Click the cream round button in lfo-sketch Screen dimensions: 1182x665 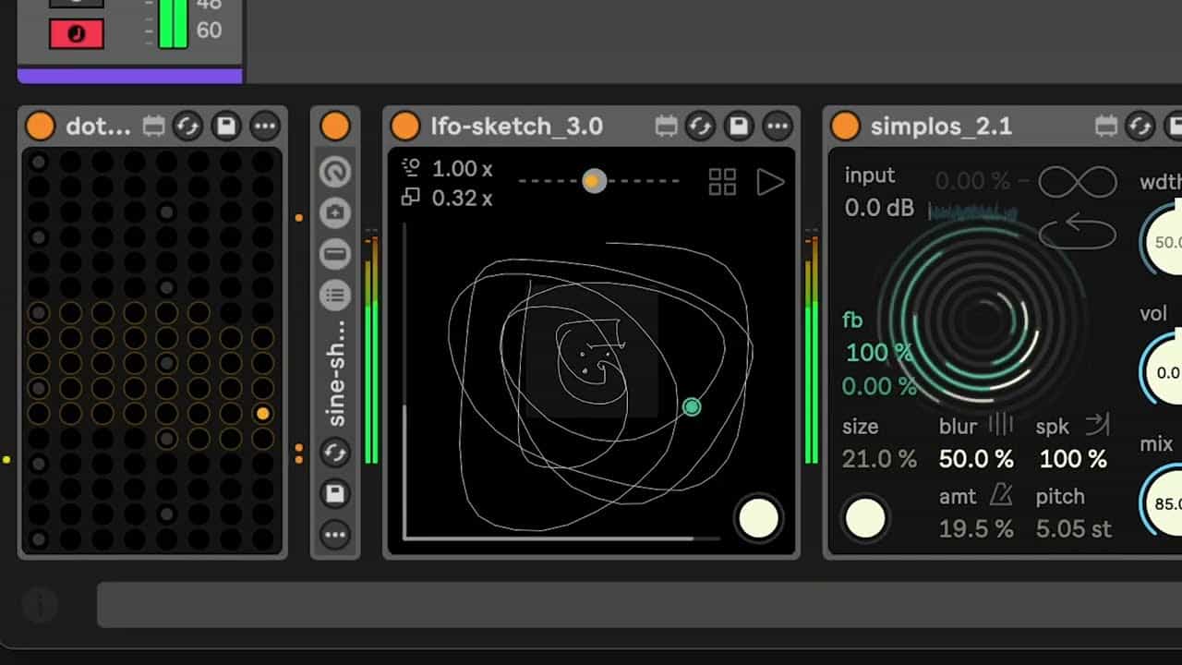pyautogui.click(x=758, y=518)
